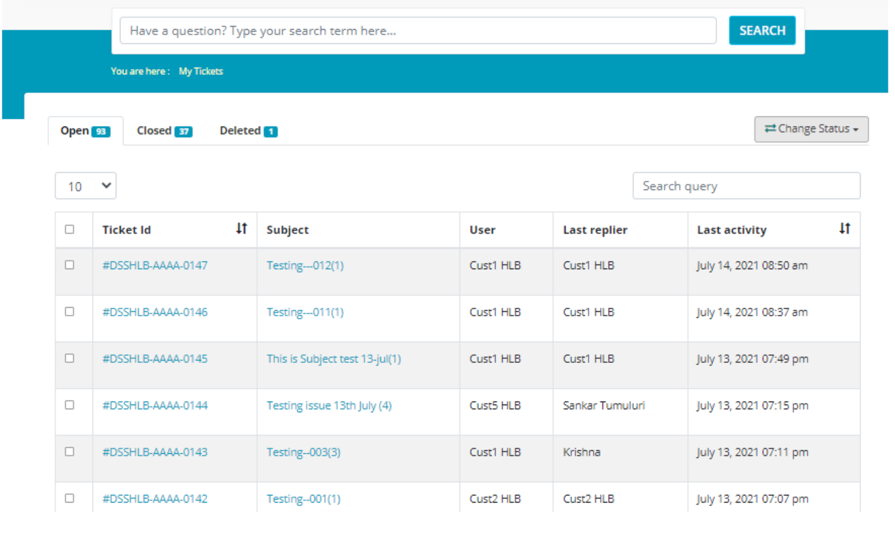Open subject 'Testing issue 13th July (4)'
The image size is (895, 537).
(x=329, y=406)
